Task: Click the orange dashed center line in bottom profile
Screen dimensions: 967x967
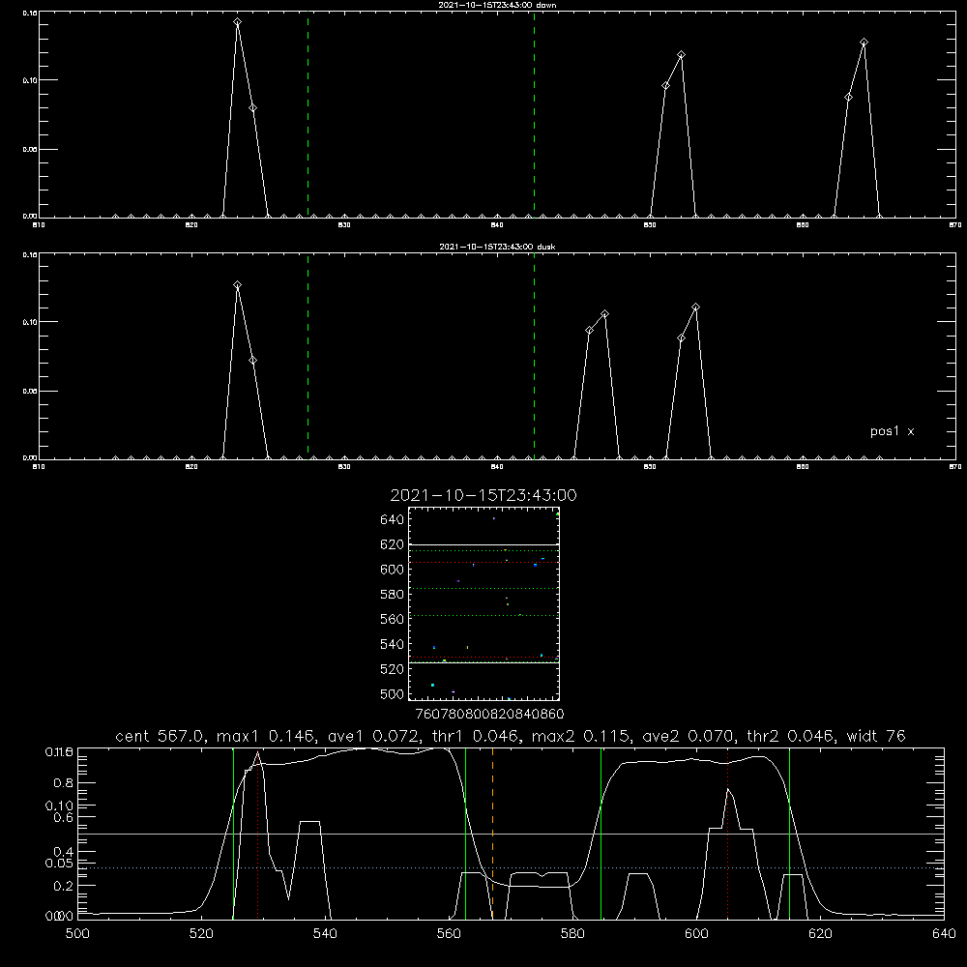Action: [492, 834]
